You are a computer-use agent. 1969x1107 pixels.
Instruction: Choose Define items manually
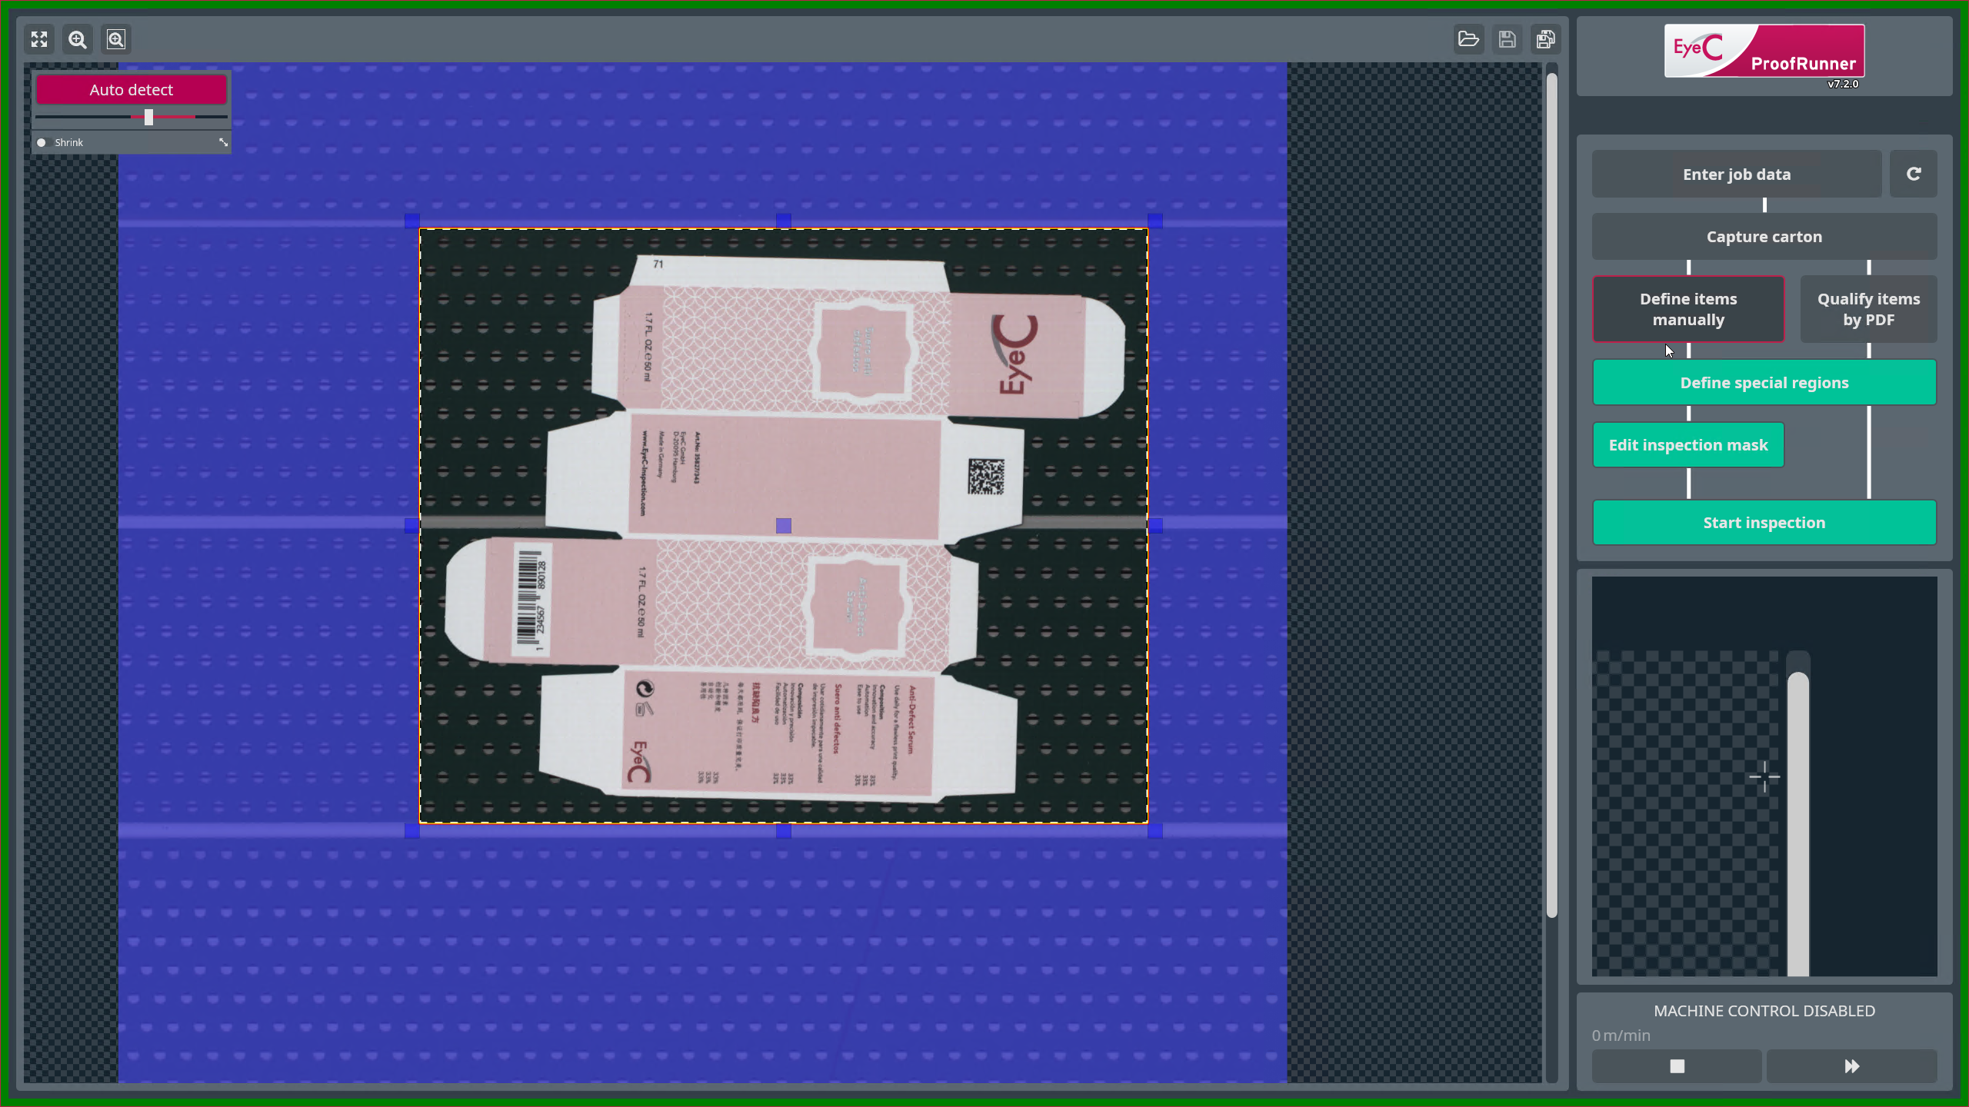[1688, 309]
